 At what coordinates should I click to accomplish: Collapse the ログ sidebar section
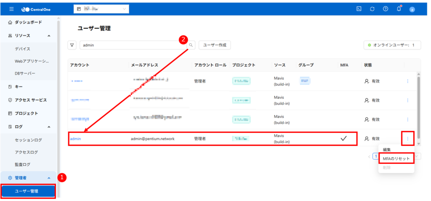(x=49, y=126)
